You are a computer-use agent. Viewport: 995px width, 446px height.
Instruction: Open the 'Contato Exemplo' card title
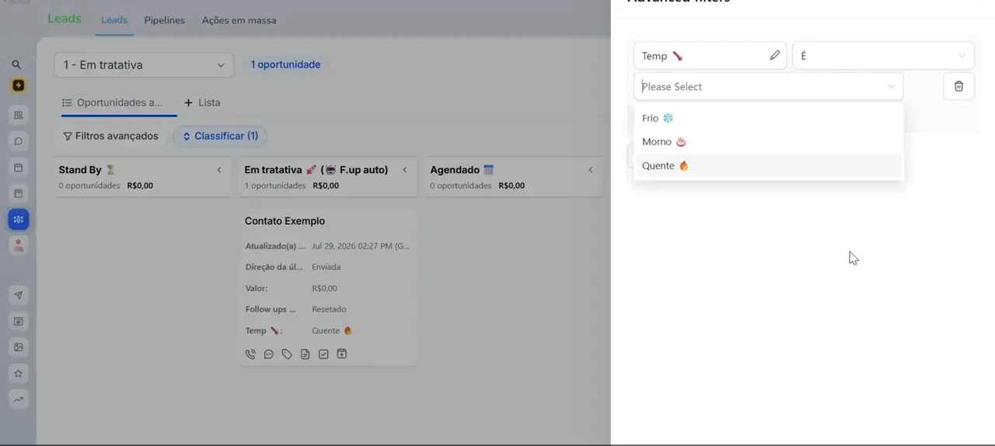point(285,221)
